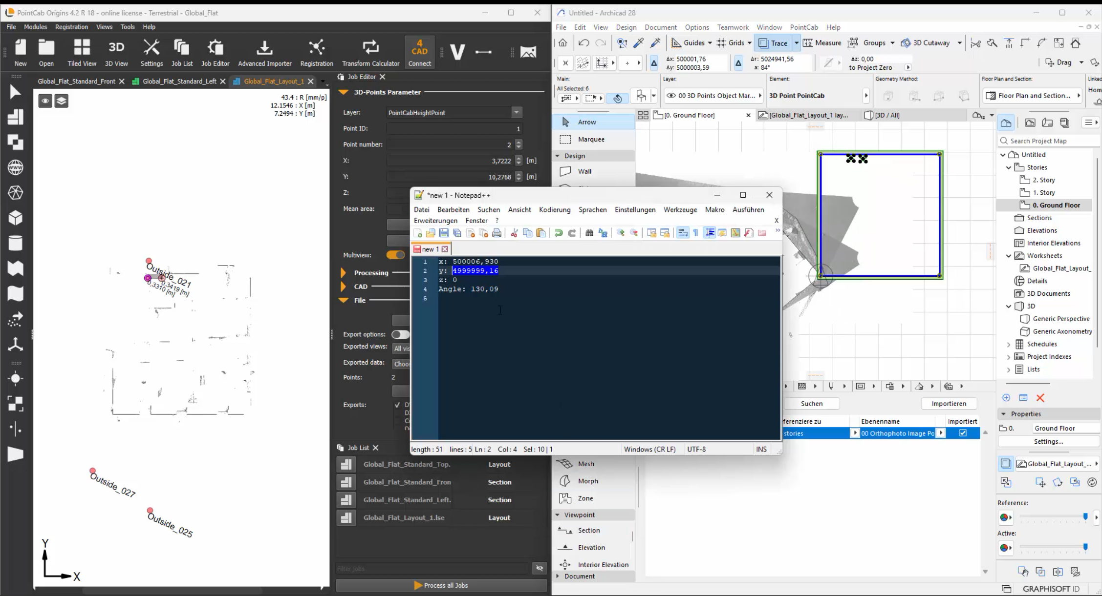Click the layers icon in layout view
This screenshot has height=596, width=1102.
(61, 101)
